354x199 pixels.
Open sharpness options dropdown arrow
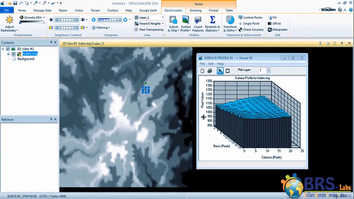point(129,20)
